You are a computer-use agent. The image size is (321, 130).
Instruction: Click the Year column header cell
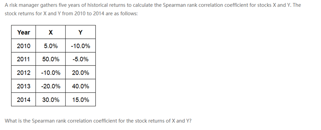click(24, 32)
